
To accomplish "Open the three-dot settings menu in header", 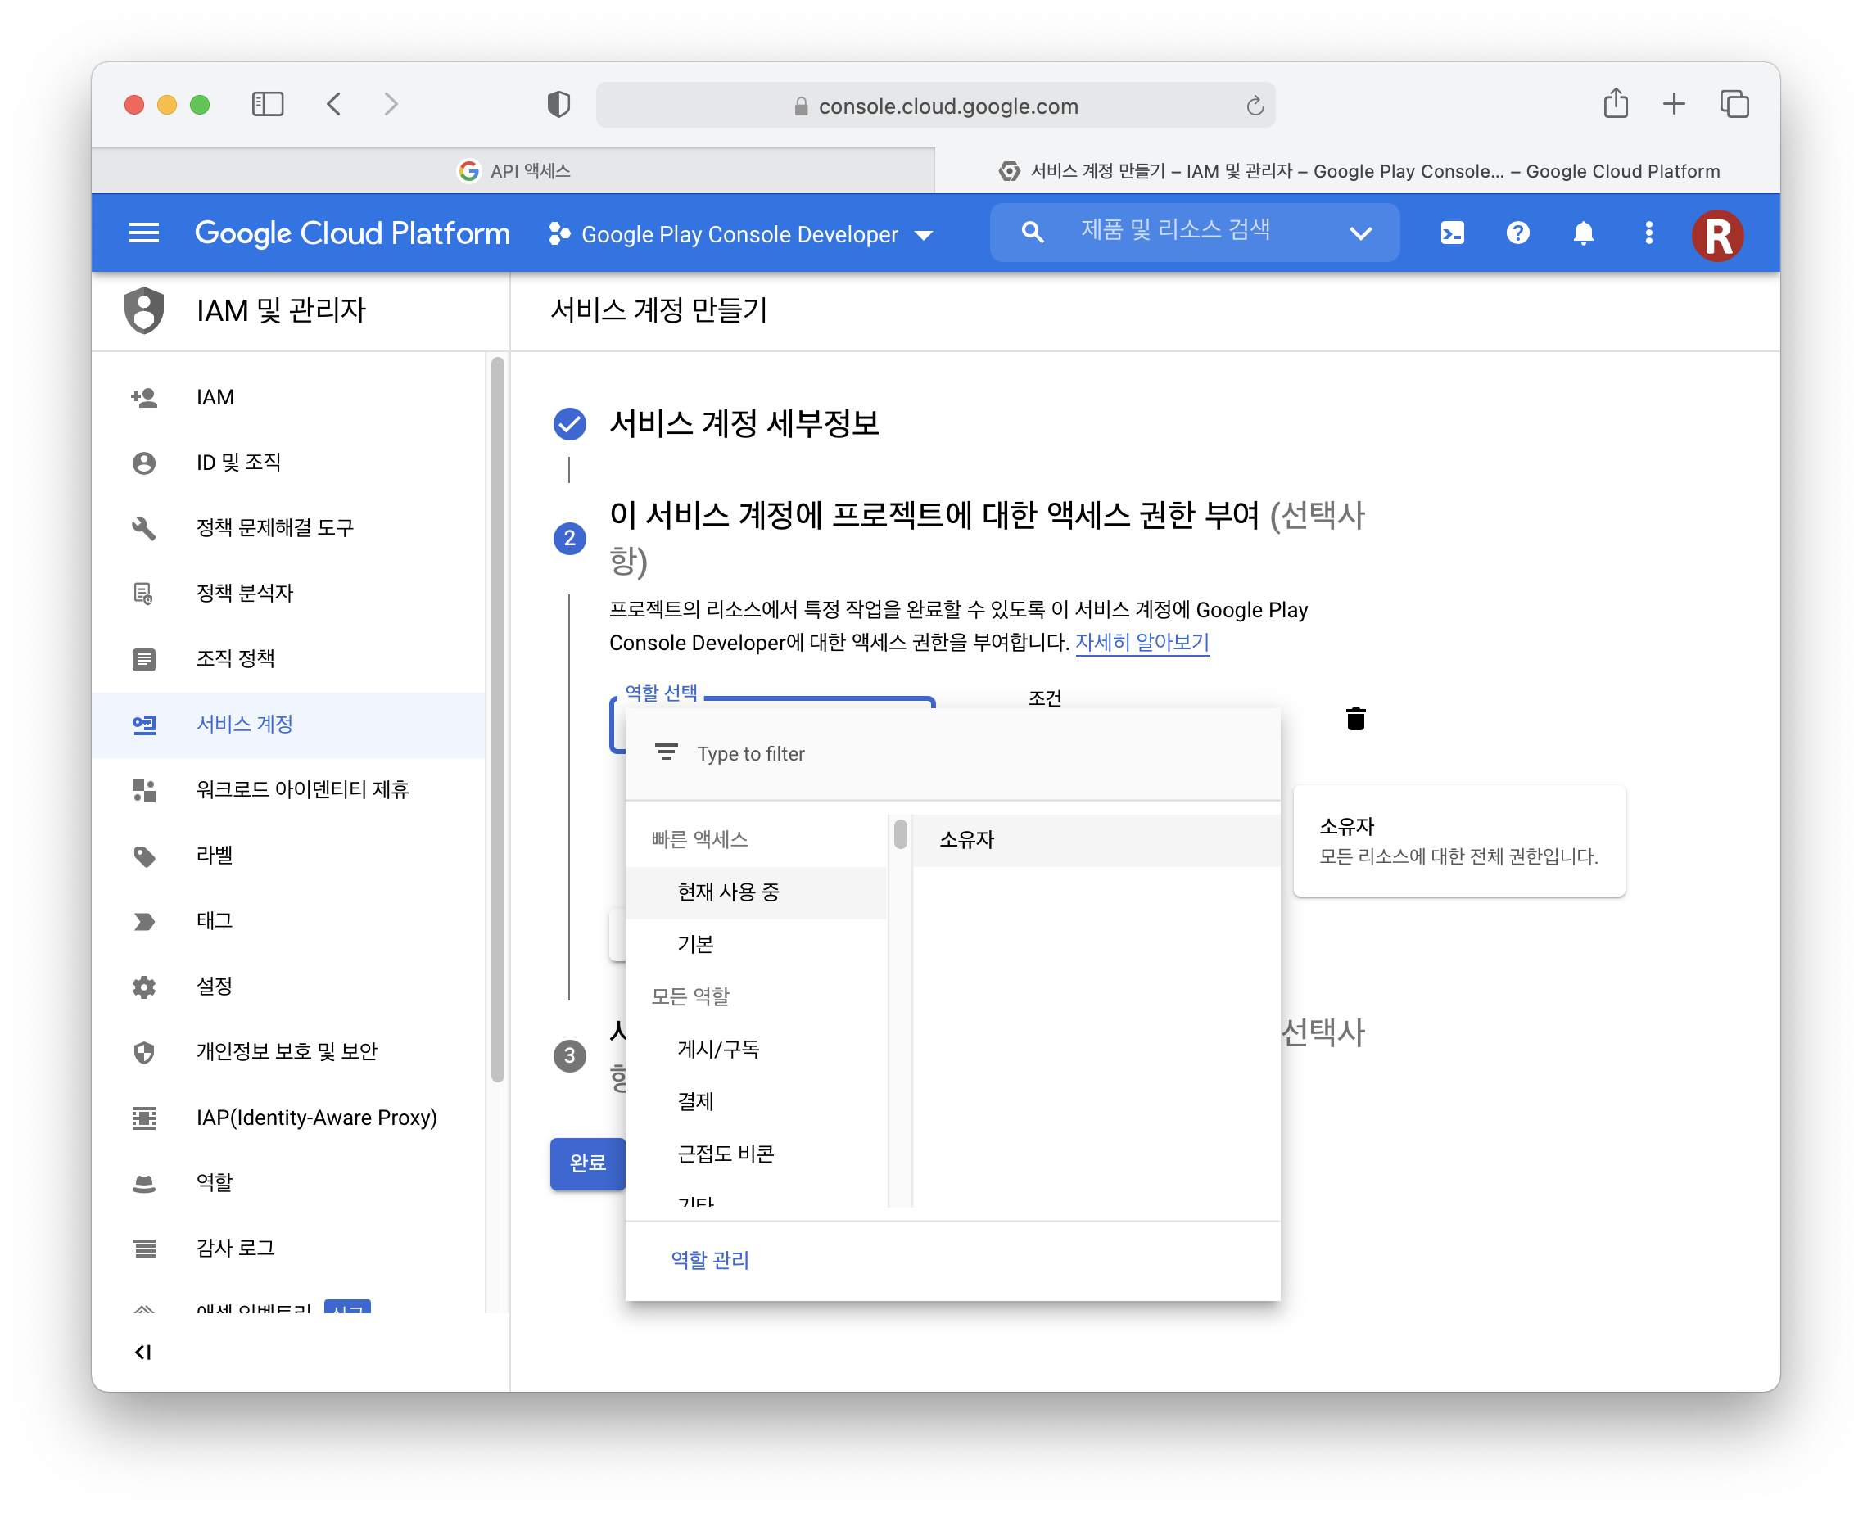I will (1648, 233).
